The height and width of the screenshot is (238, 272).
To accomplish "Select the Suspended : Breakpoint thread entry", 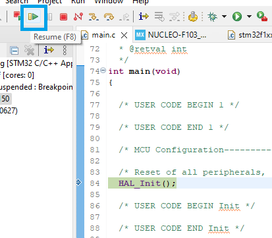I will pos(36,87).
